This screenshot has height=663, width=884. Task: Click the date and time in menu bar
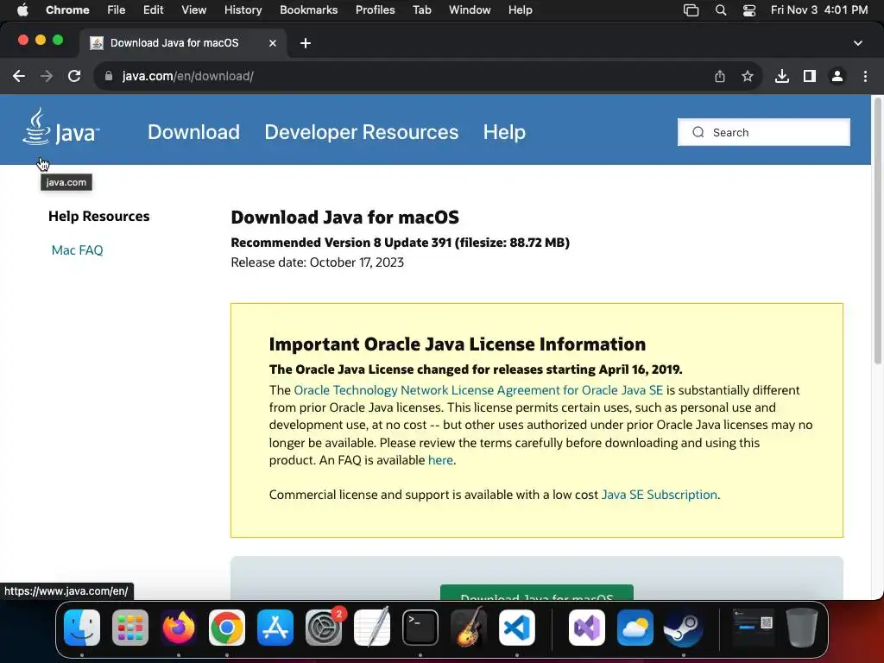pyautogui.click(x=819, y=9)
